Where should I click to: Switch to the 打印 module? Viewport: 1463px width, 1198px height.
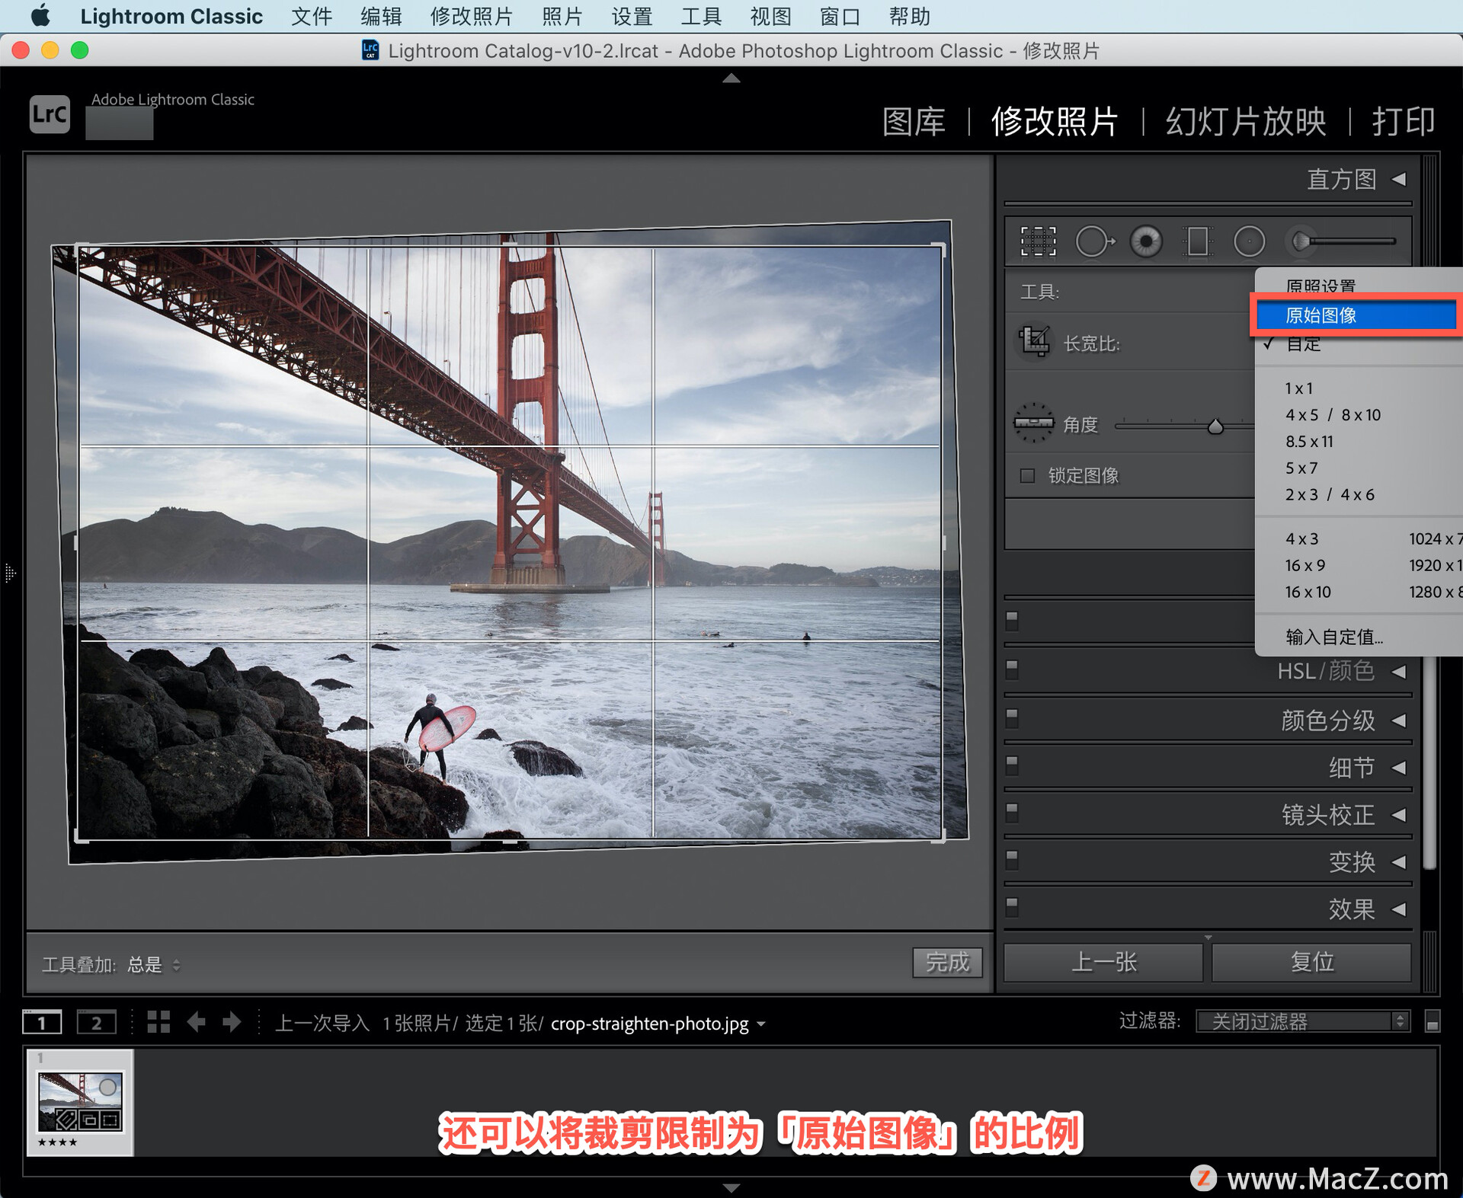[1404, 122]
